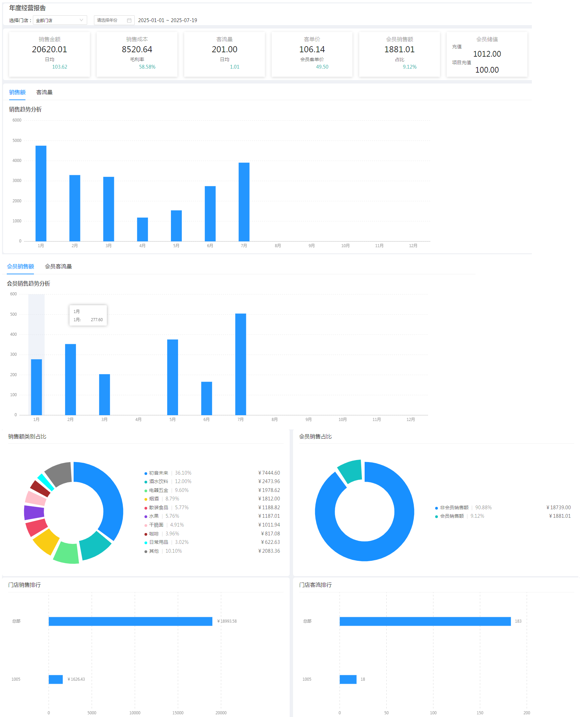
Task: Click the 销售成本 value 8520.64
Action: 137,50
